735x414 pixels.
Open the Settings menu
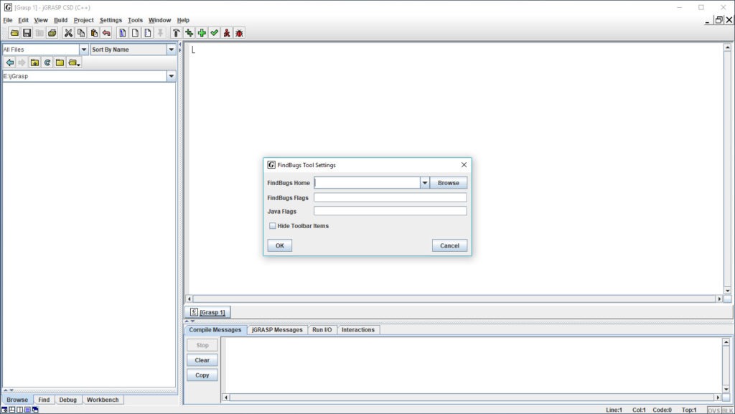click(111, 20)
